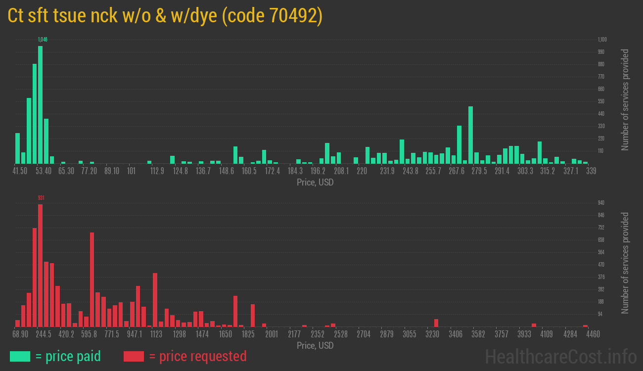The image size is (643, 371).
Task: Click the '= price requested' legend text
Action: [x=197, y=356]
